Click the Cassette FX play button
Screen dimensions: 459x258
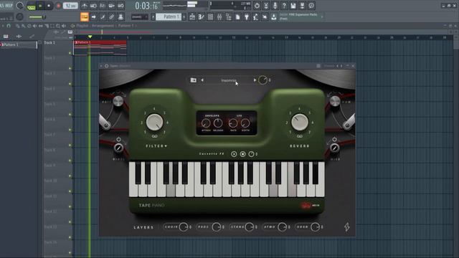coord(234,154)
